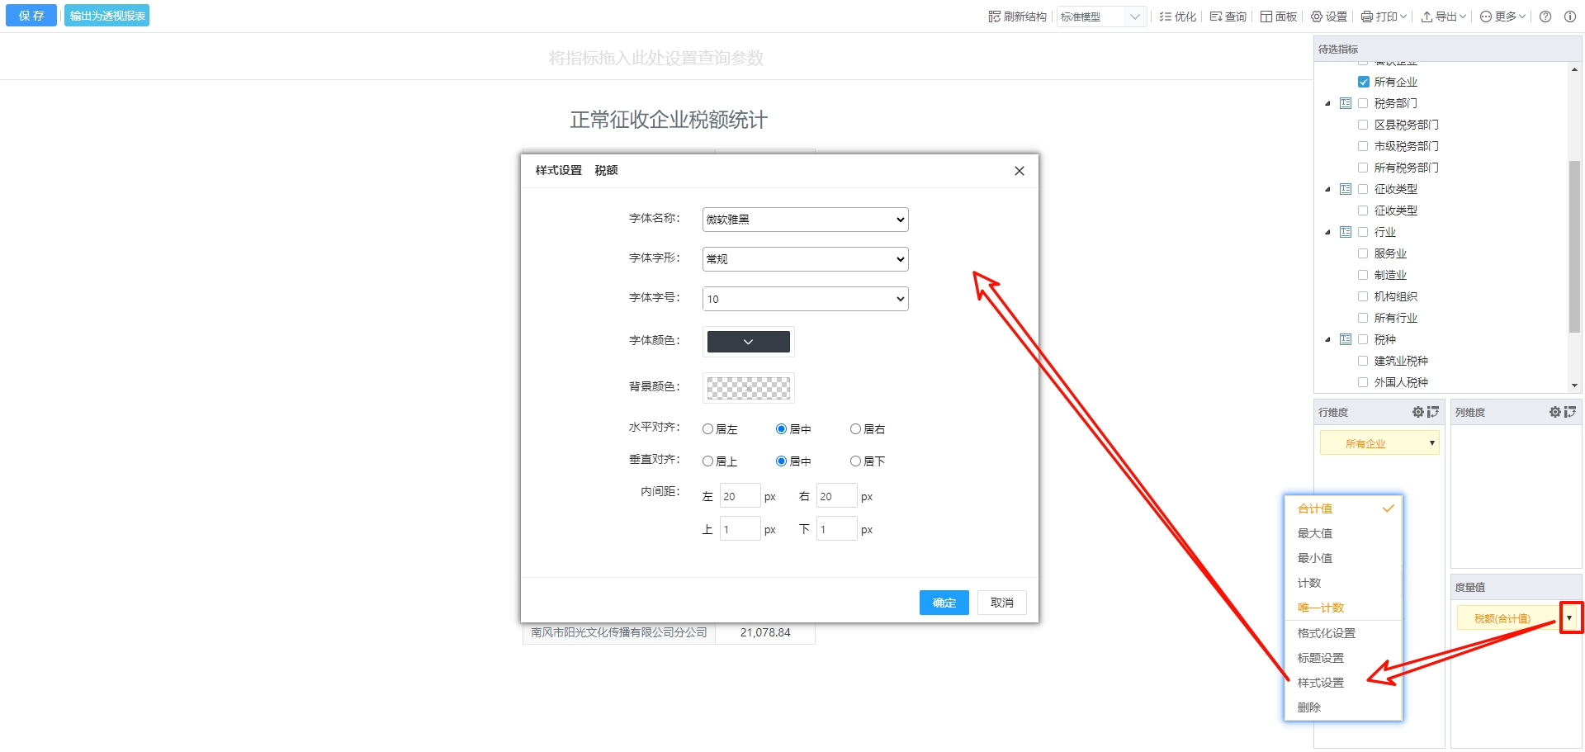Click the question mark help icon
The image size is (1585, 752).
pos(1545,17)
